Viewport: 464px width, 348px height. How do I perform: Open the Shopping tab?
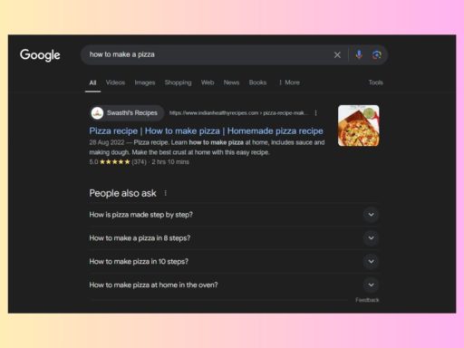(178, 82)
